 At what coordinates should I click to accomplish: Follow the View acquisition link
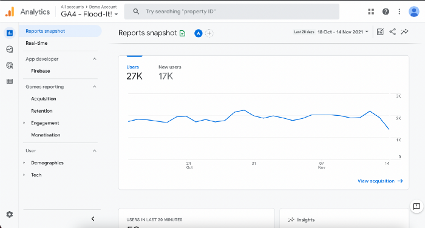(x=380, y=181)
